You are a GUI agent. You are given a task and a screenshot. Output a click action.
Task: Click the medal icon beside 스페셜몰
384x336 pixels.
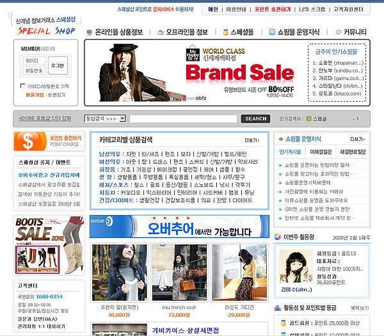225,32
